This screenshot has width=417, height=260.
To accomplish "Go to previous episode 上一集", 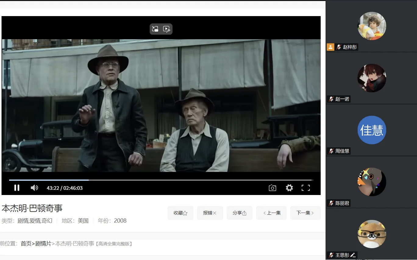I will (271, 213).
